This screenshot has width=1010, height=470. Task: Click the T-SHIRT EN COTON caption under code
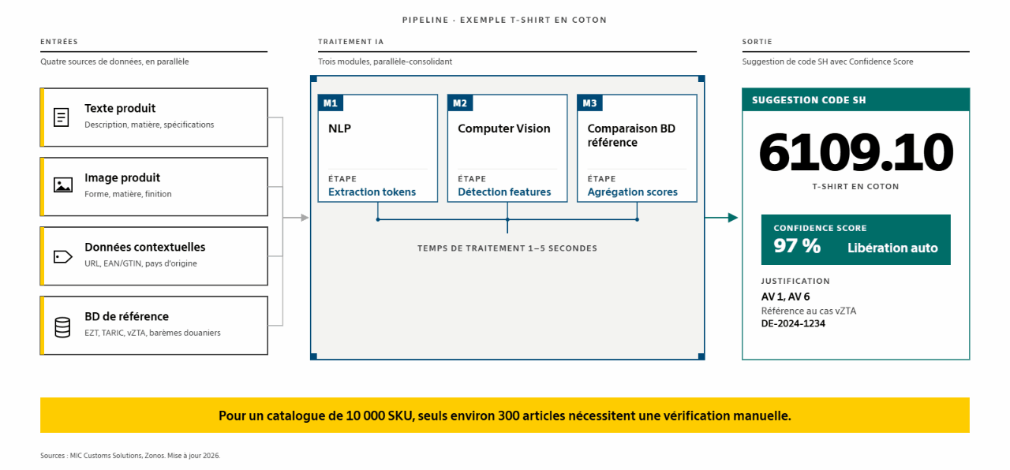coord(855,187)
